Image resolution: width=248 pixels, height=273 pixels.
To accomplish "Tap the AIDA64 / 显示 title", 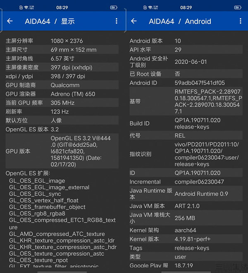I will pos(50,21).
